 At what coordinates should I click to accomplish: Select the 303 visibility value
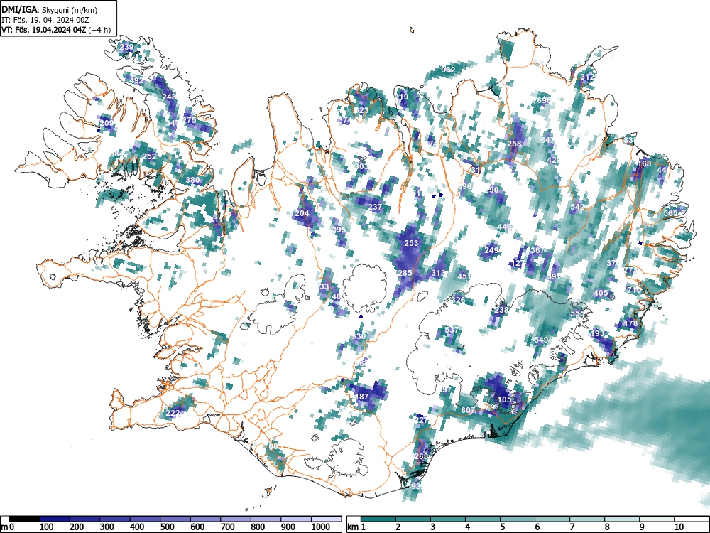tap(361, 167)
